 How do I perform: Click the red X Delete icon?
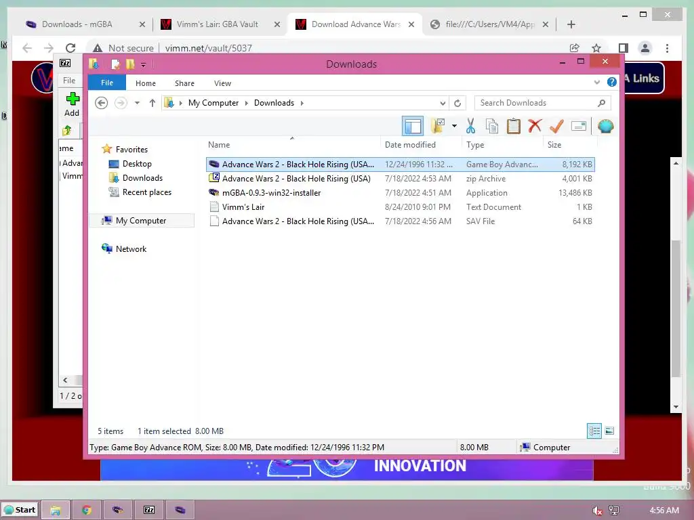coord(535,126)
